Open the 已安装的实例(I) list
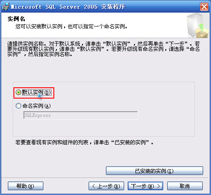The width and height of the screenshot is (211, 195). pos(155,171)
